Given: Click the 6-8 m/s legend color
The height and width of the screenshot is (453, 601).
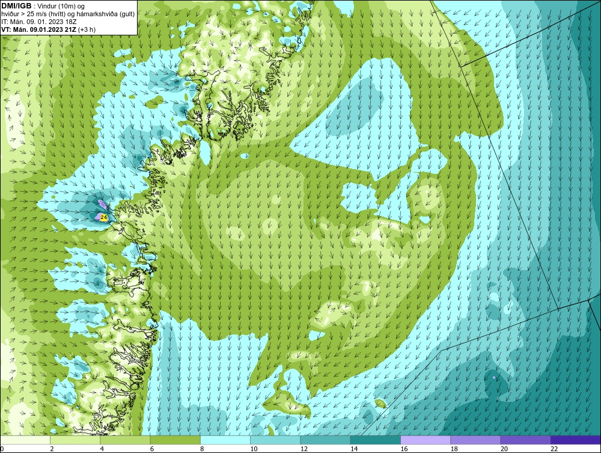Looking at the screenshot, I should coord(175,440).
